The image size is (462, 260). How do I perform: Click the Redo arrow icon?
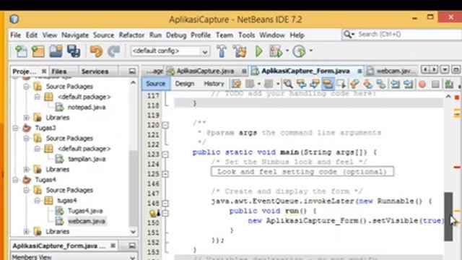[x=113, y=51]
